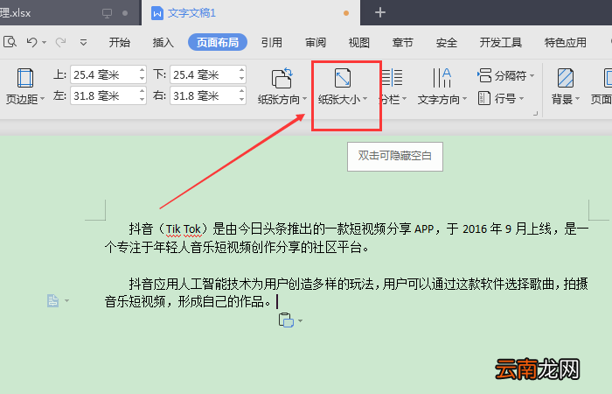Screen dimensions: 612x394
Task: Switch to the 插入 tab
Action: click(163, 42)
